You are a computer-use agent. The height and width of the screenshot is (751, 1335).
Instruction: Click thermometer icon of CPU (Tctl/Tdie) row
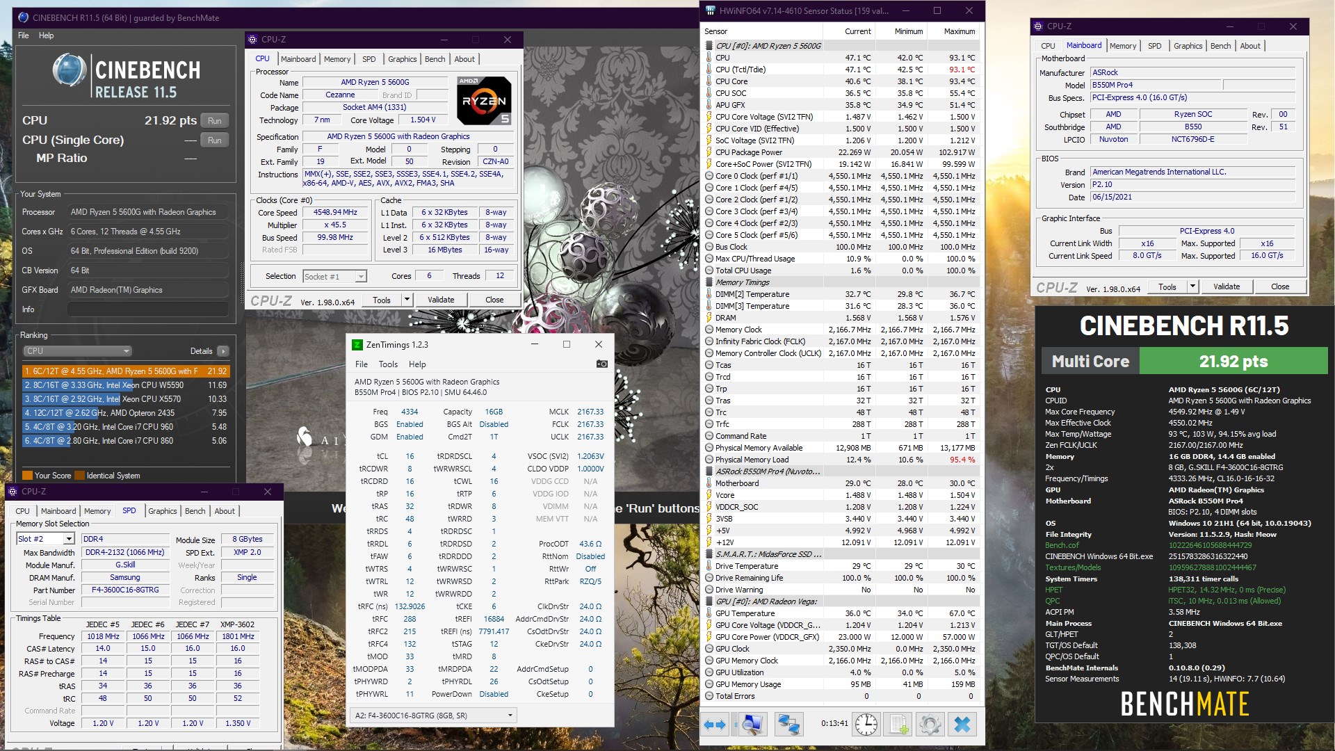click(709, 70)
